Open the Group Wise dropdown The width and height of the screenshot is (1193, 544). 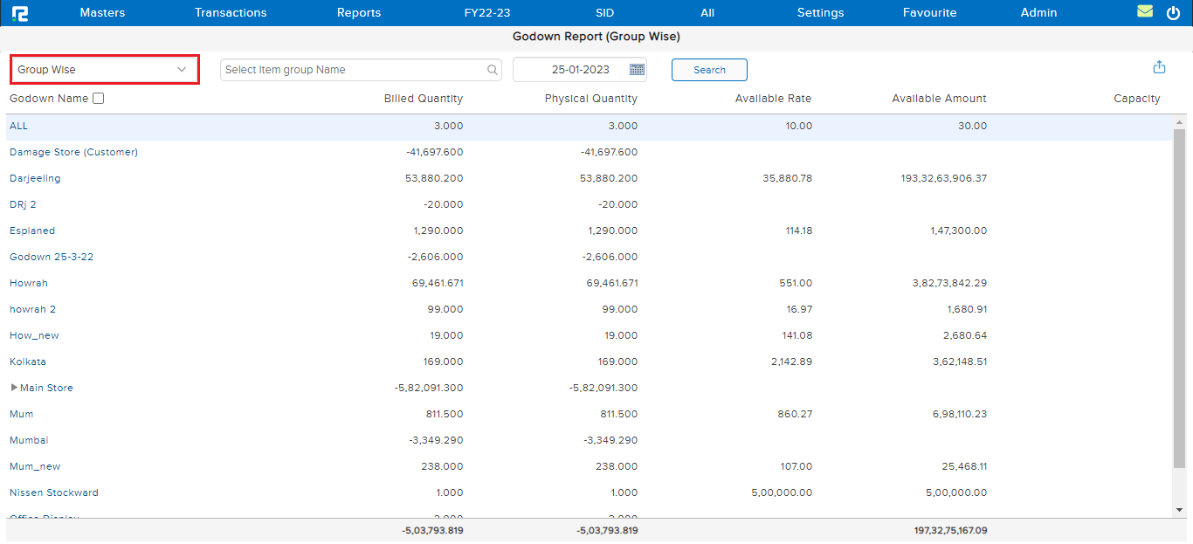(104, 70)
